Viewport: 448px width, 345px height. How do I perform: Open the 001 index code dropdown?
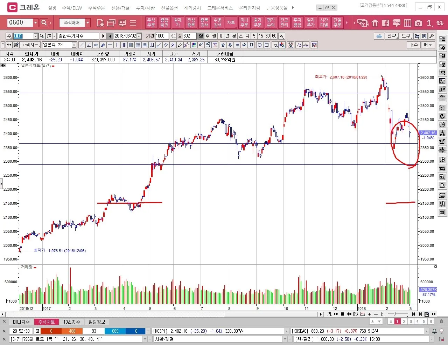click(35, 36)
